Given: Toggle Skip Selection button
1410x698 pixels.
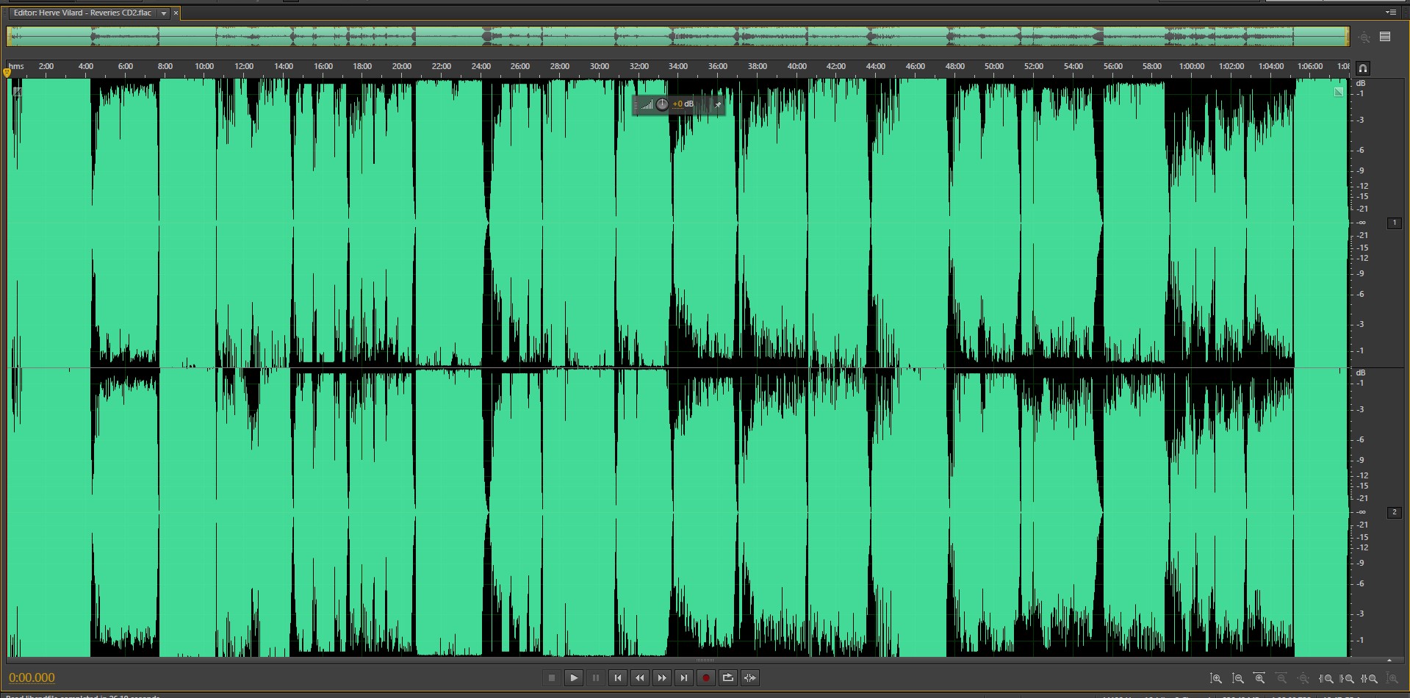Looking at the screenshot, I should tap(749, 678).
